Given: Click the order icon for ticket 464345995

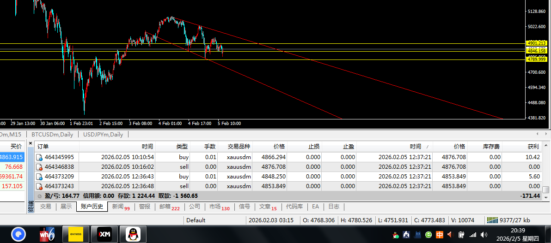Looking at the screenshot, I should (39, 157).
